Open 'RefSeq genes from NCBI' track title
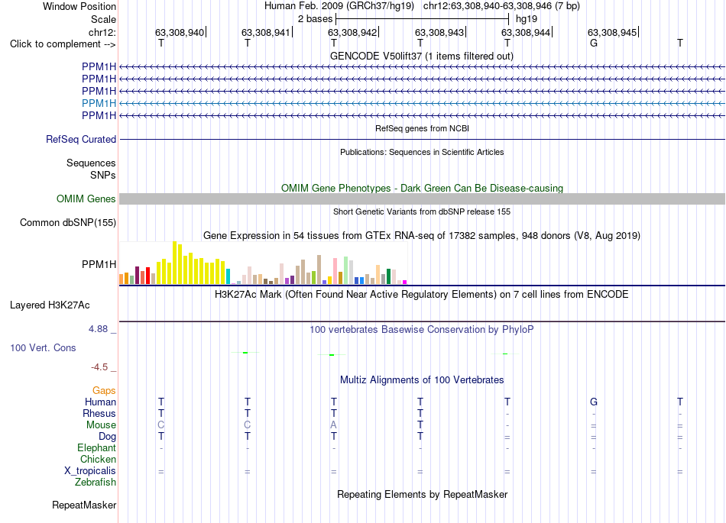The image size is (726, 523). (422, 128)
